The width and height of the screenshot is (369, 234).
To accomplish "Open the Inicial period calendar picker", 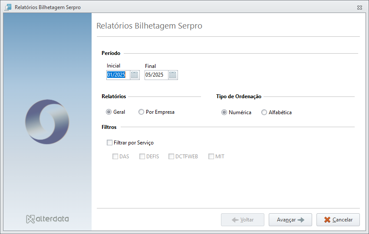I will click(135, 75).
